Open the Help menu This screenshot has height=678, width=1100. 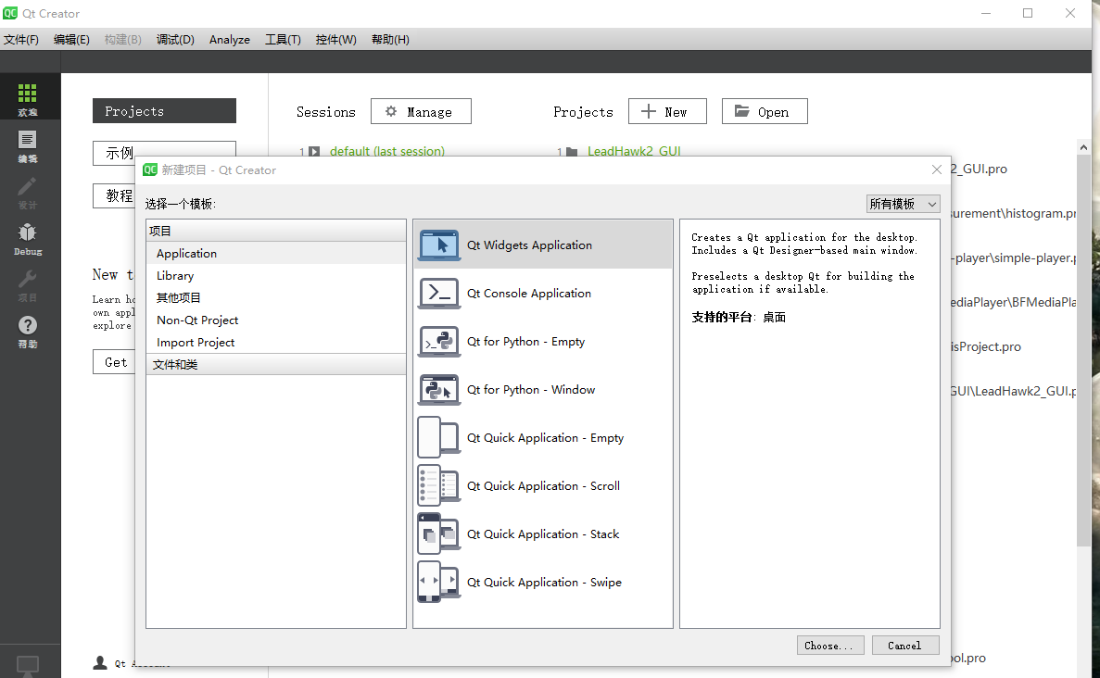(x=391, y=39)
